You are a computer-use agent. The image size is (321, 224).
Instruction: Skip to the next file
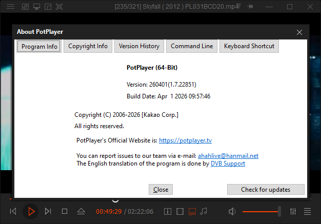click(48, 211)
